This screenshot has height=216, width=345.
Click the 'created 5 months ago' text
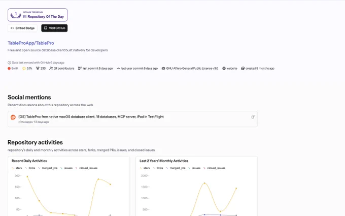(260, 68)
